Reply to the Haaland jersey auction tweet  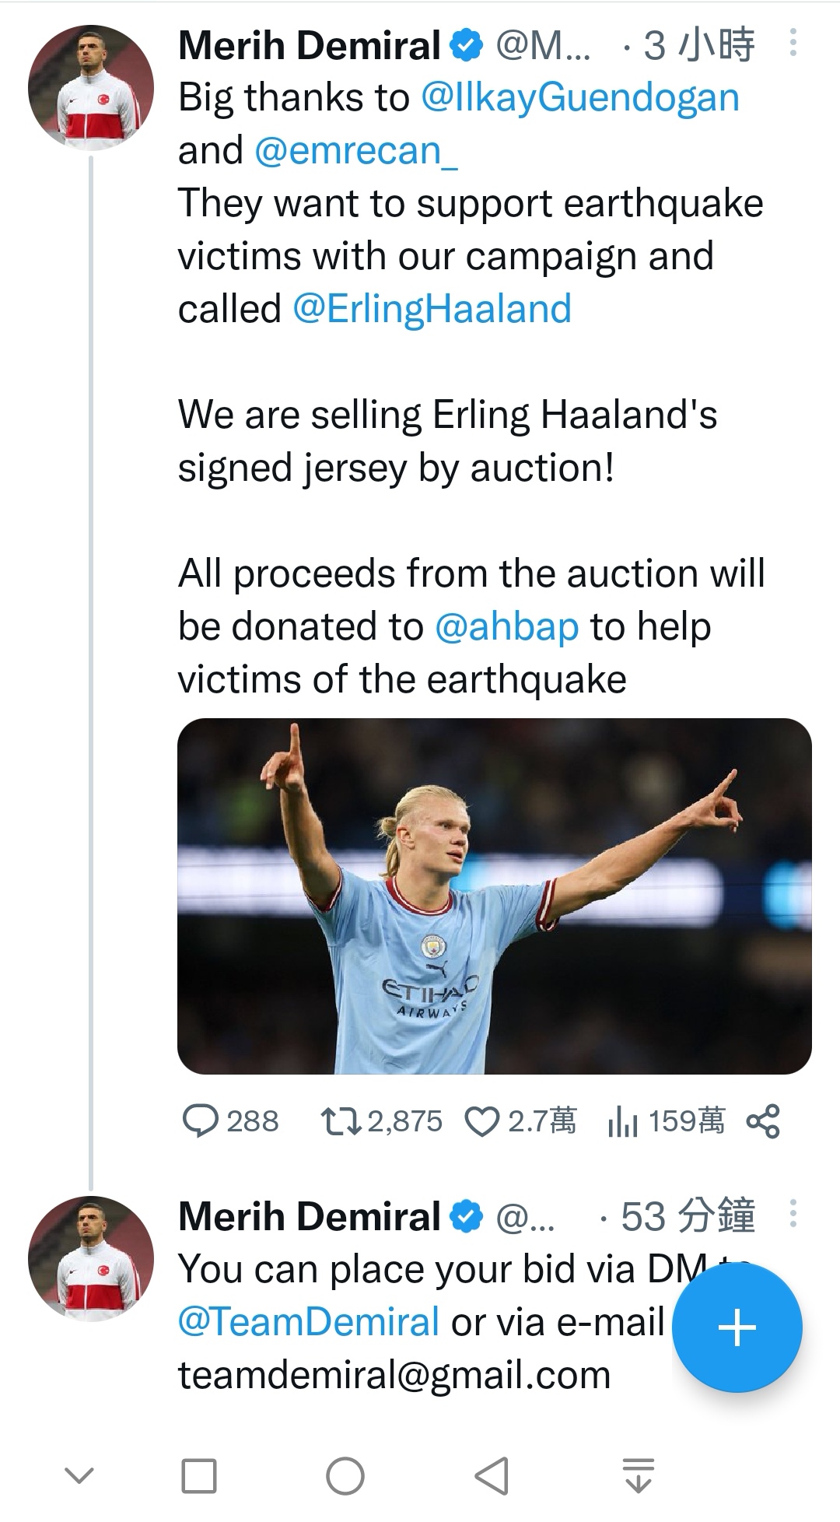201,1121
